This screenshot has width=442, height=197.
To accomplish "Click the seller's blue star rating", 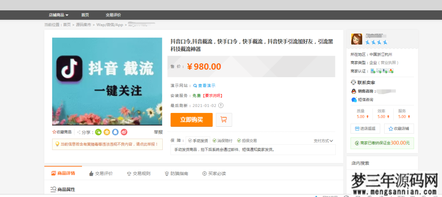I will click(376, 43).
